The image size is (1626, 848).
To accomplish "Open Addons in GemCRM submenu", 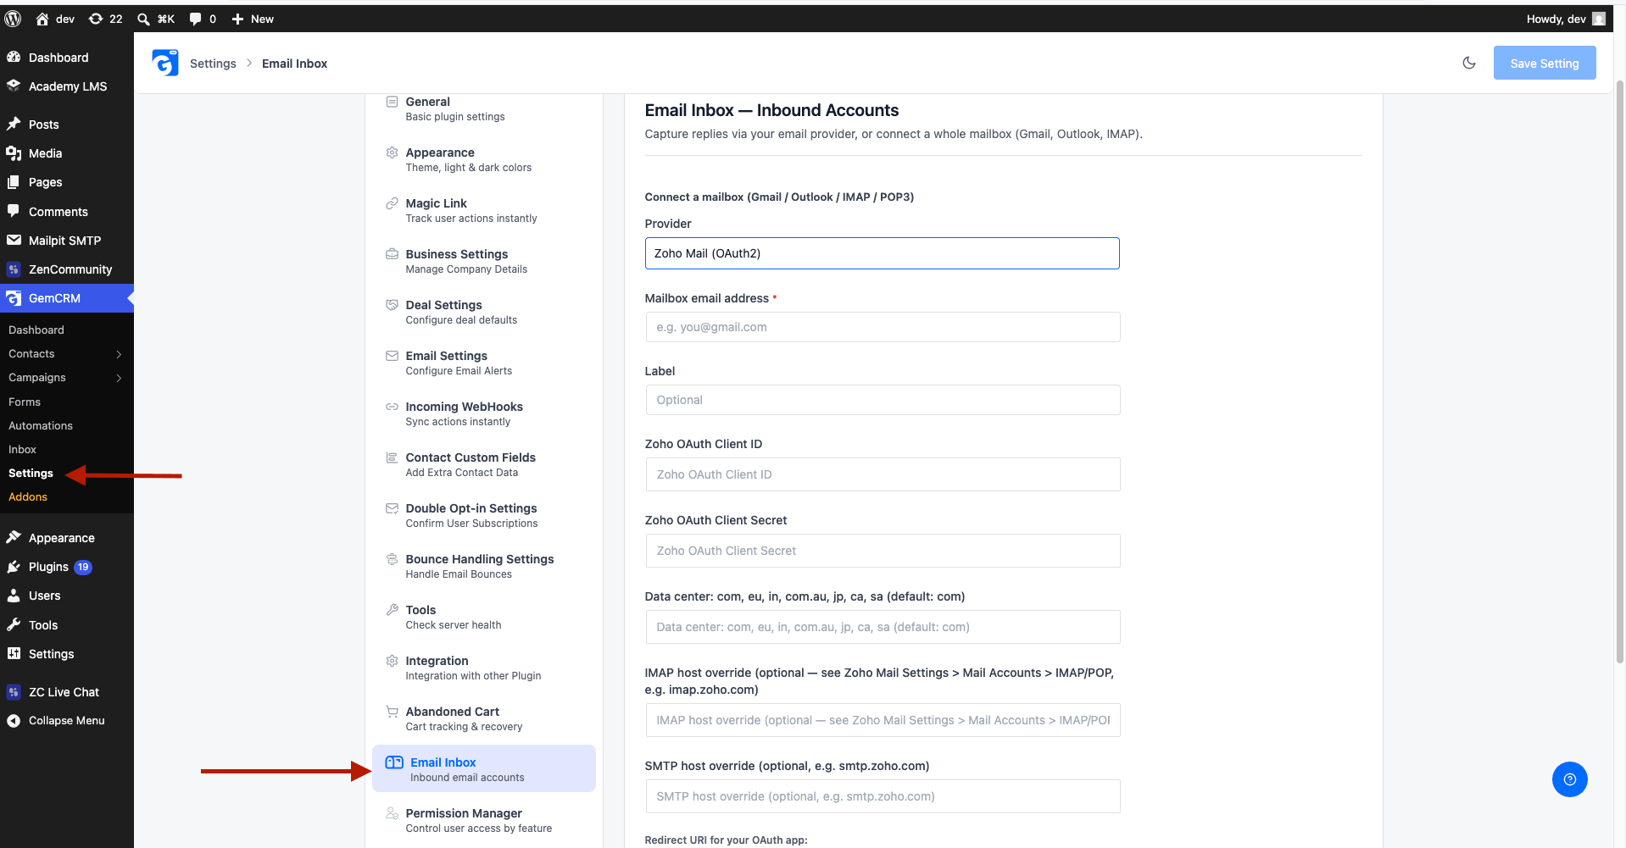I will 28,497.
